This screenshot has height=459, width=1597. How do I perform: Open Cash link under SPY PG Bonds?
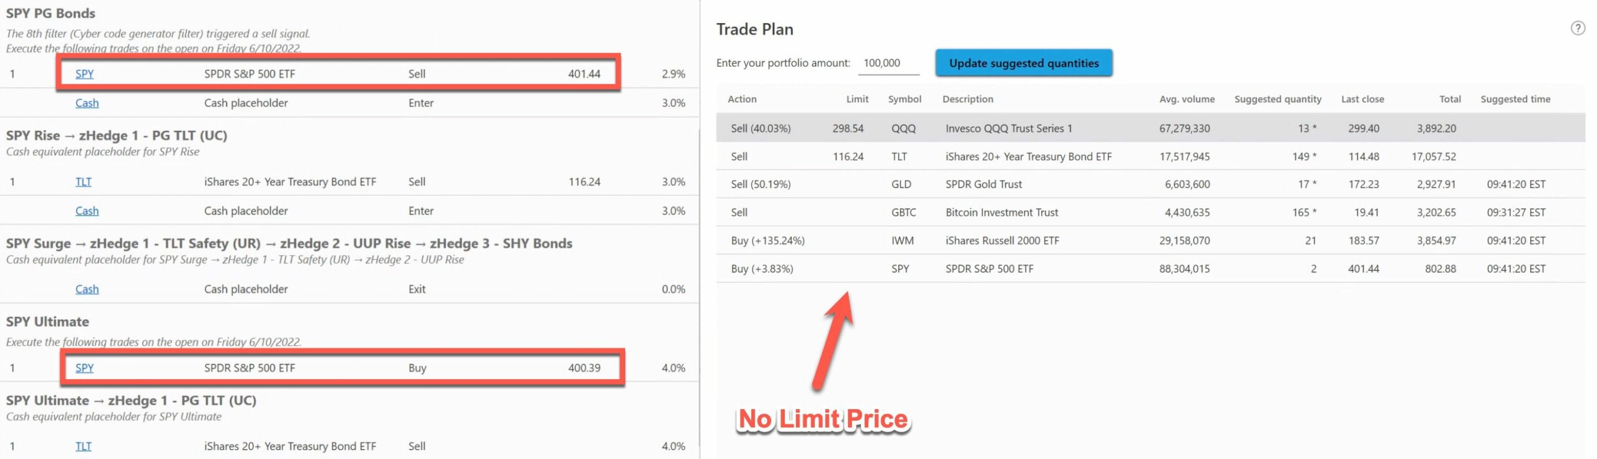coord(87,103)
